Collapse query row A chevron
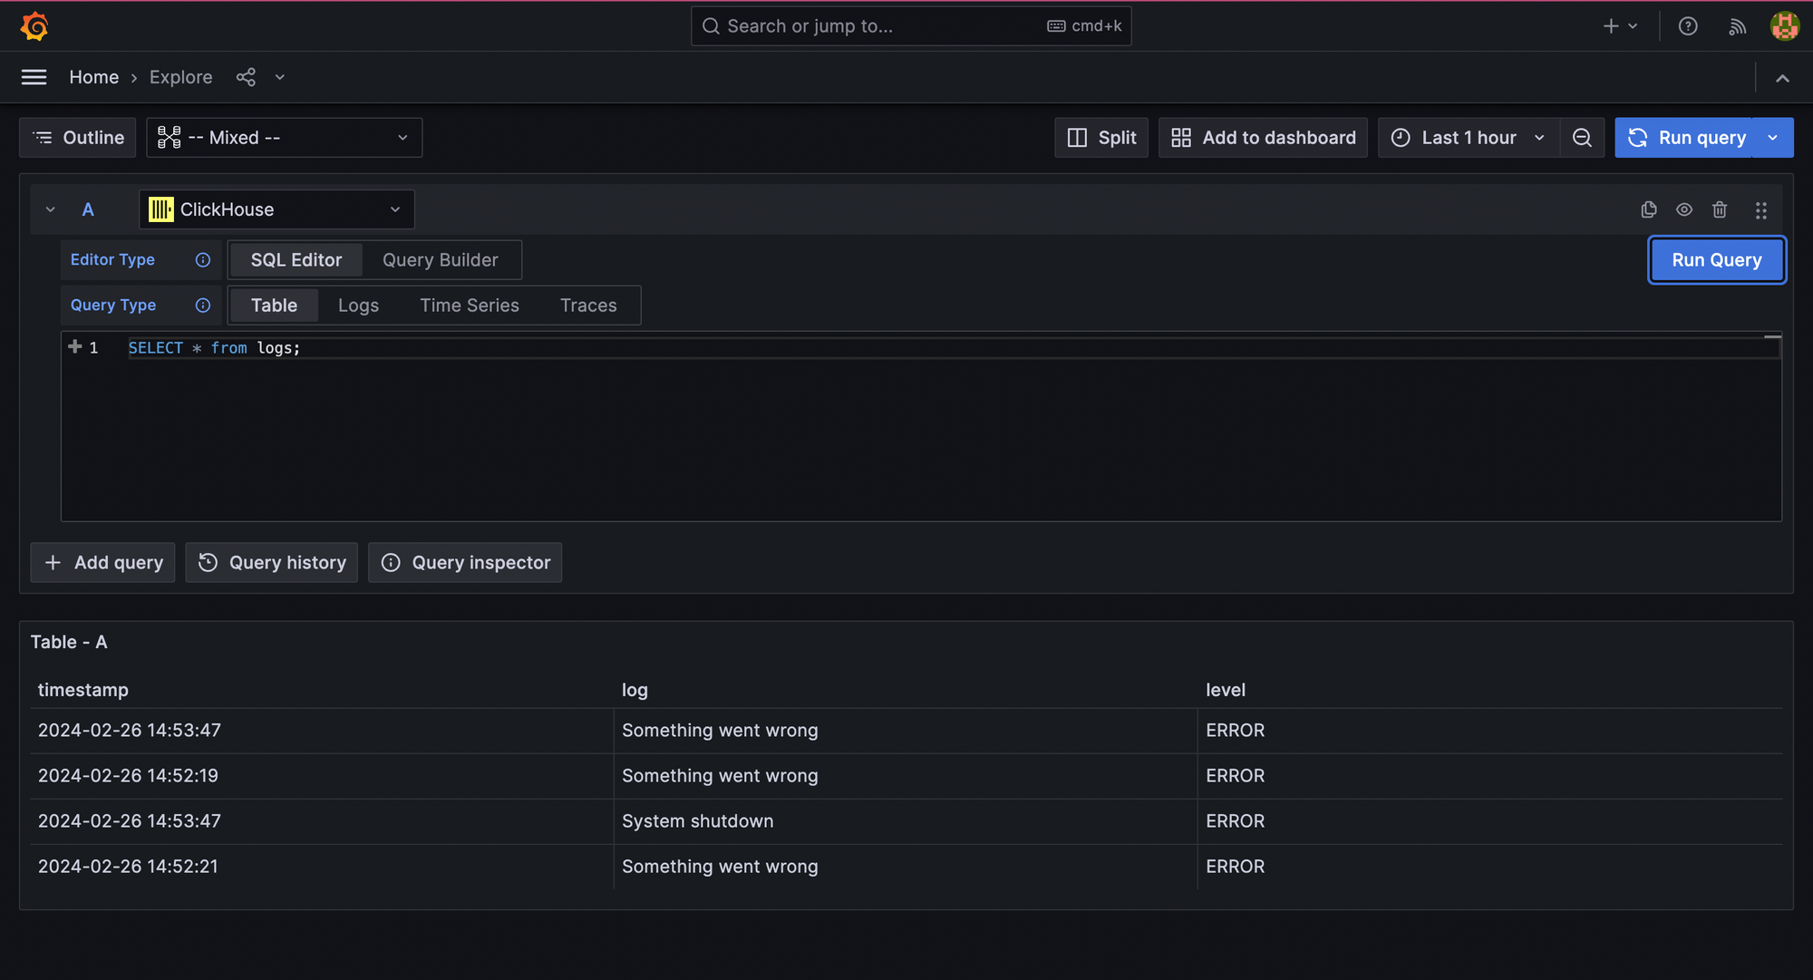 point(51,209)
